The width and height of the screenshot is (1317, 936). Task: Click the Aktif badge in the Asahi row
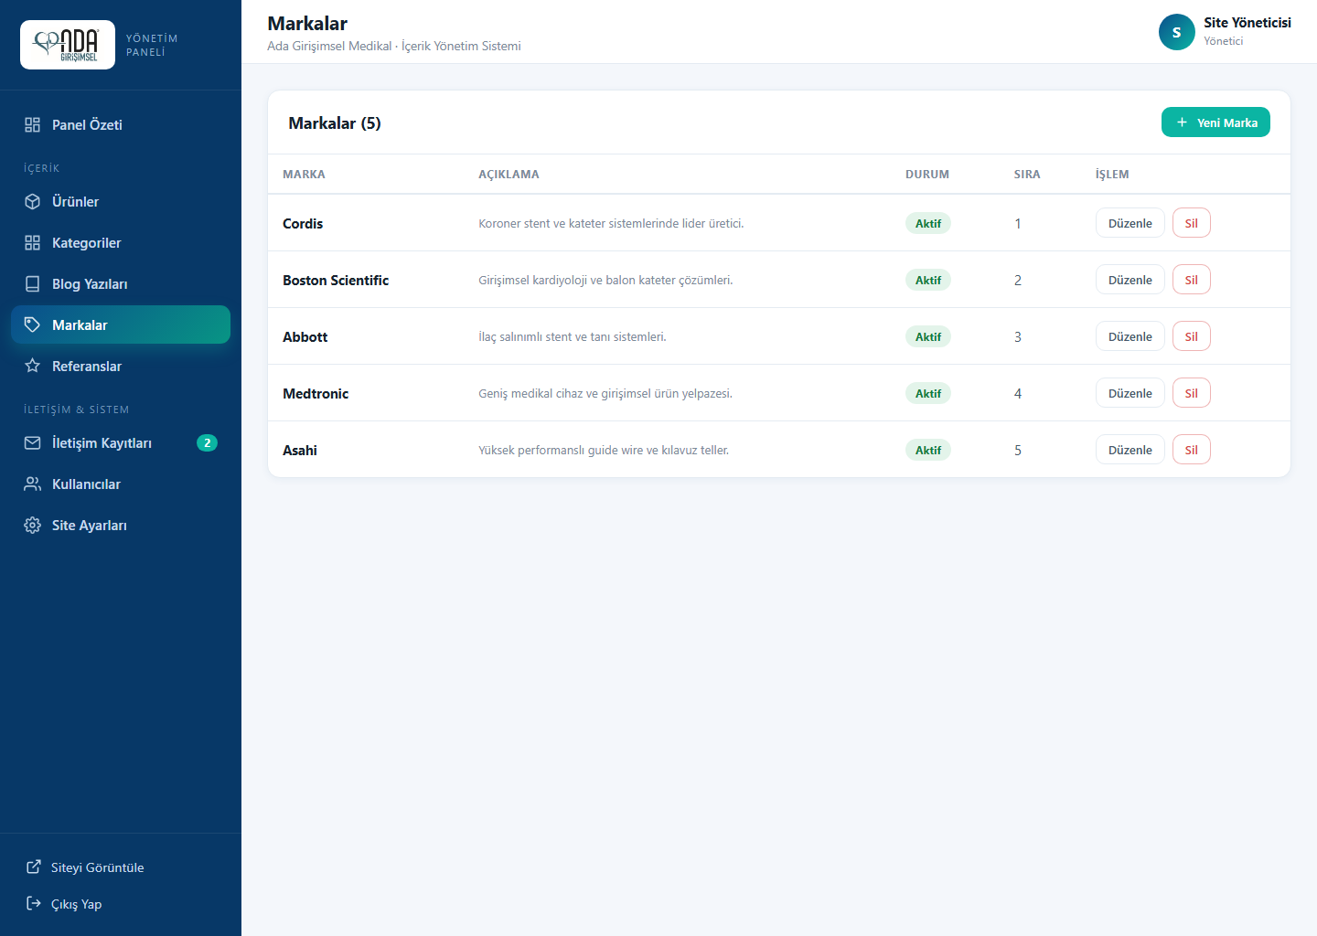click(928, 451)
